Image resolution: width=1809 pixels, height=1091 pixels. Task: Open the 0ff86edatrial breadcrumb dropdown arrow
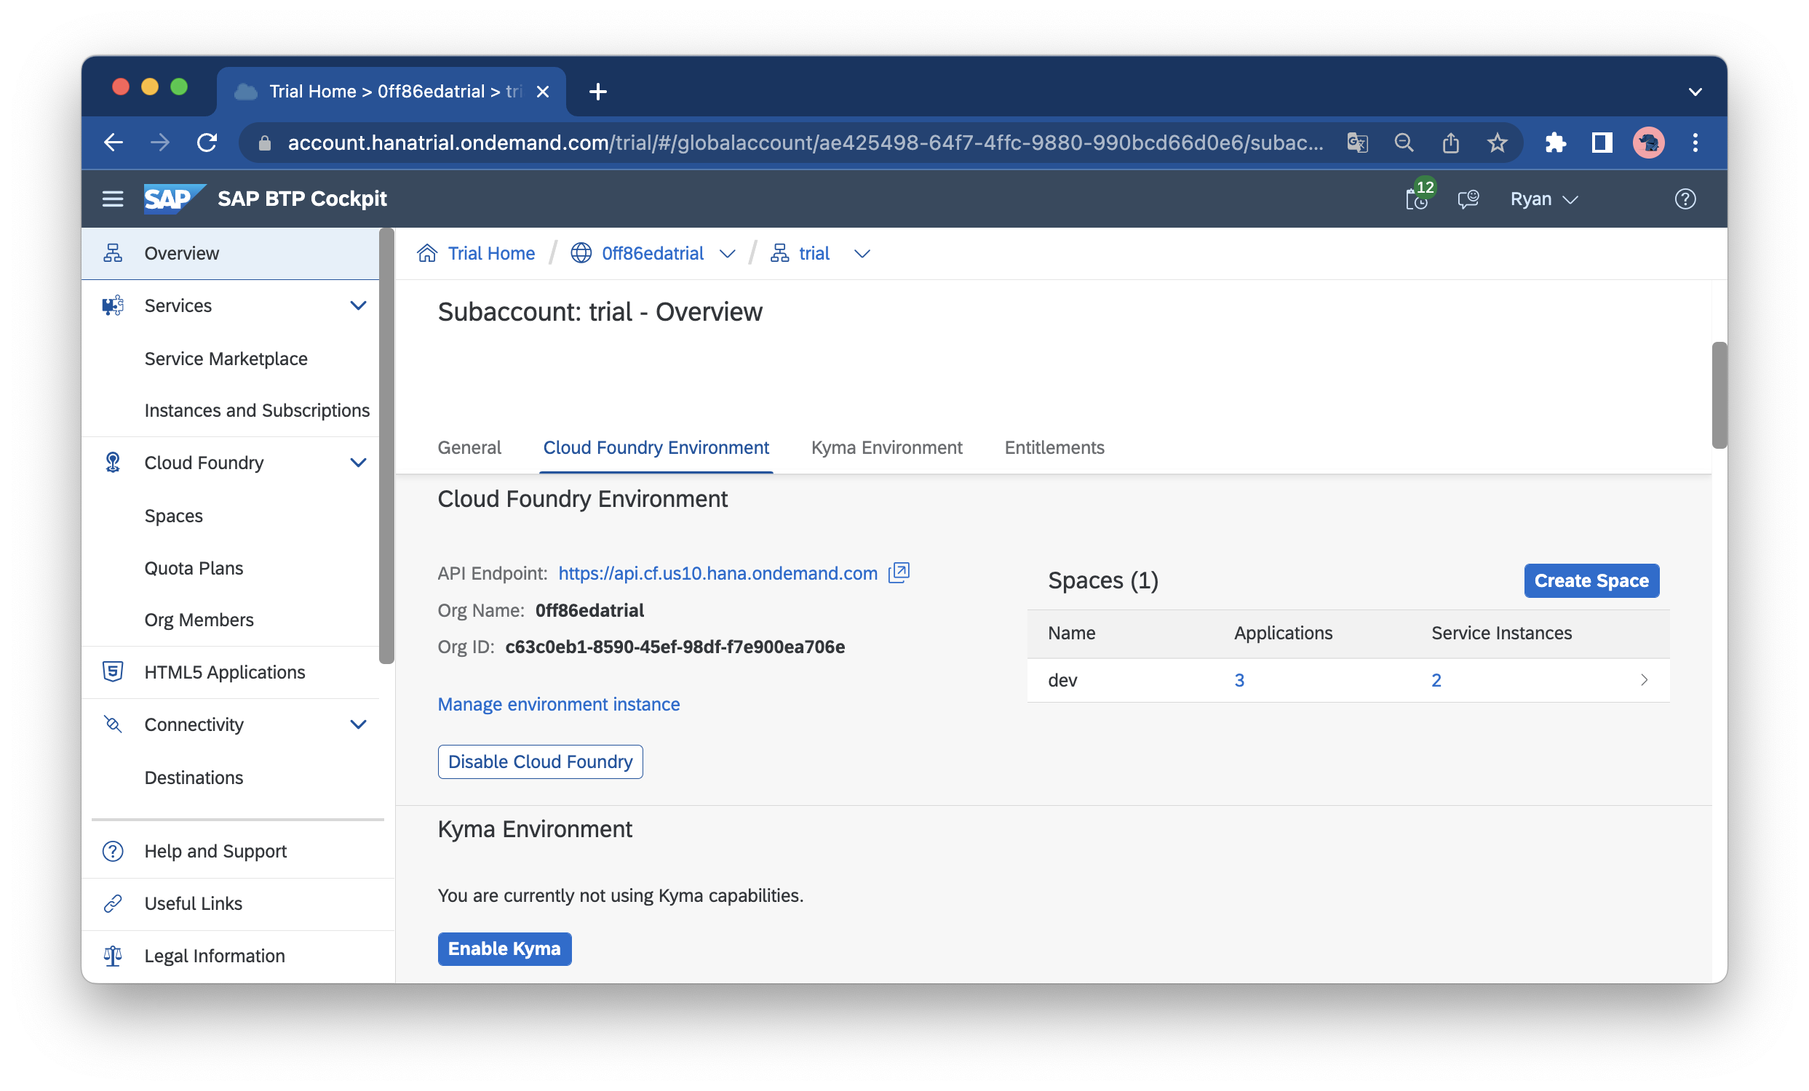click(727, 254)
